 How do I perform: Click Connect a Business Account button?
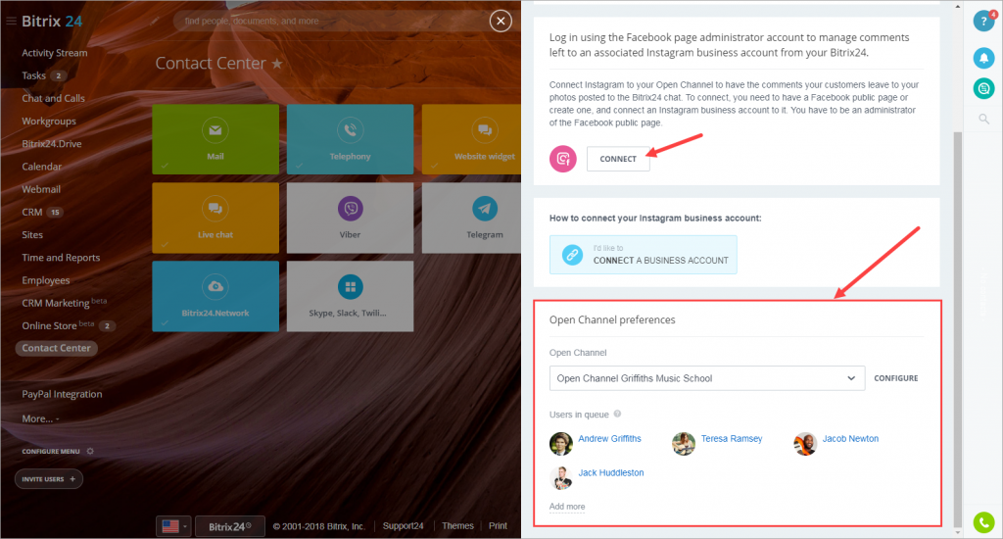(x=643, y=255)
